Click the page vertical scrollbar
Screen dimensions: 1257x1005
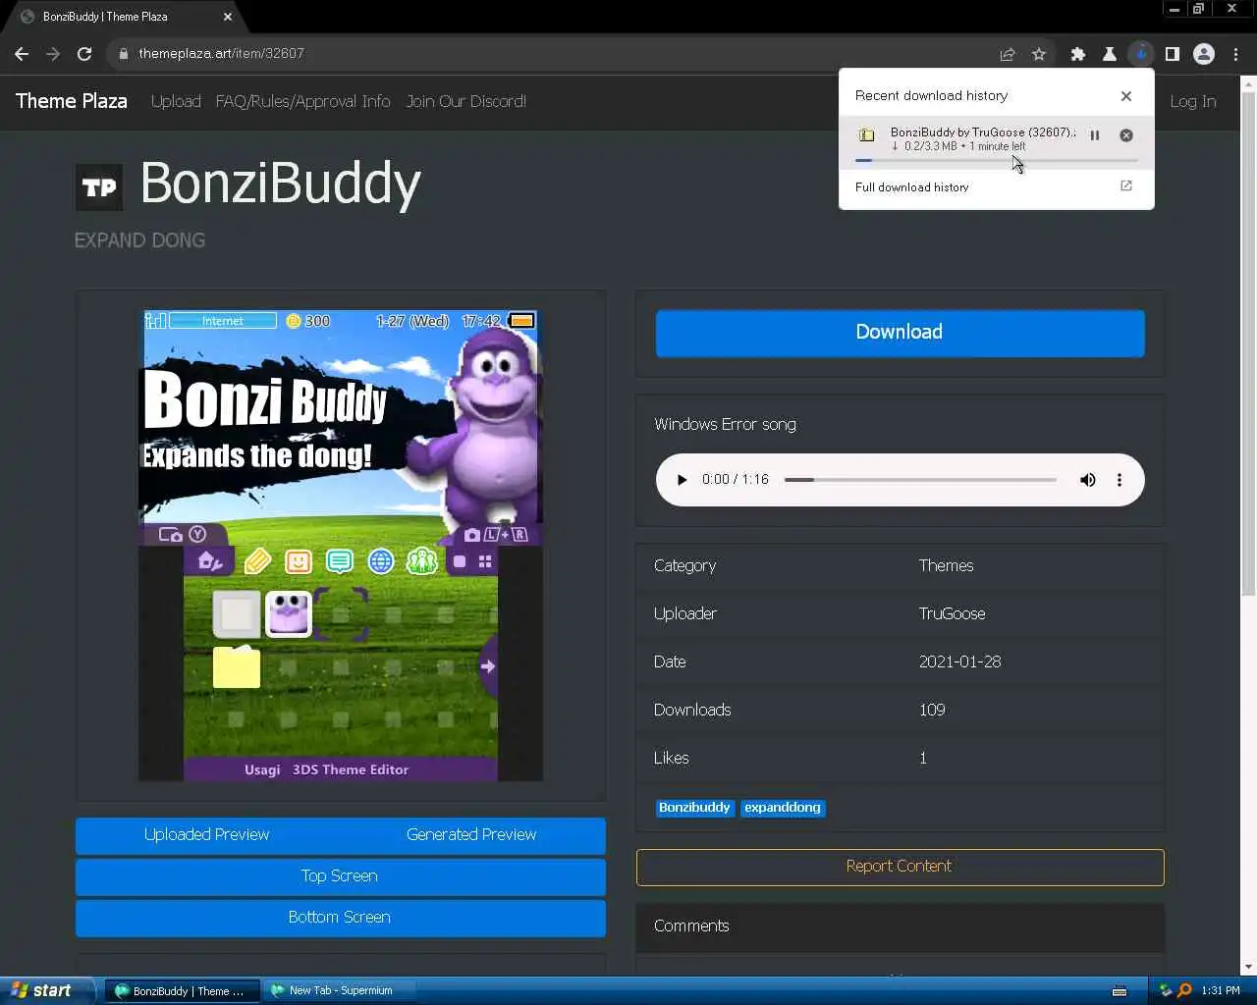1248,344
